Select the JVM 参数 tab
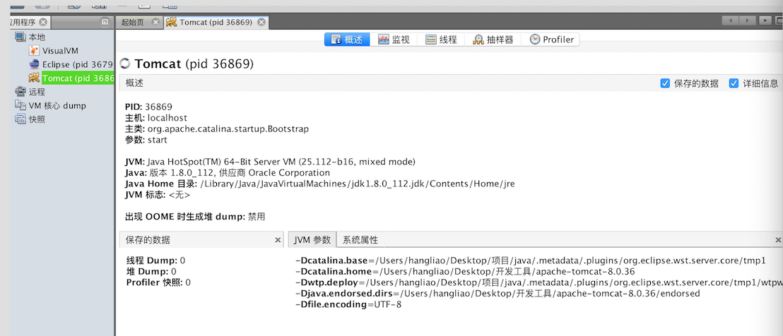This screenshot has width=783, height=336. click(x=312, y=240)
